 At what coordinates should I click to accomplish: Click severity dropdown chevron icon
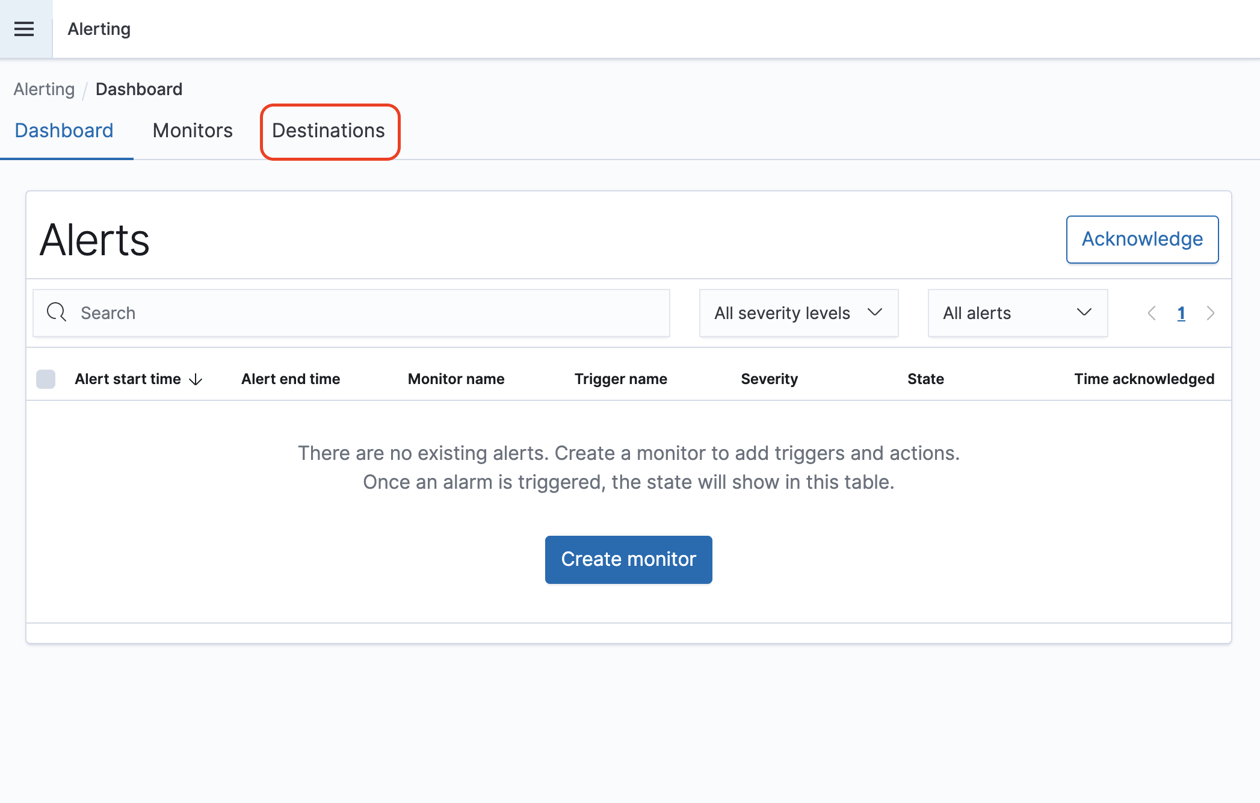875,312
